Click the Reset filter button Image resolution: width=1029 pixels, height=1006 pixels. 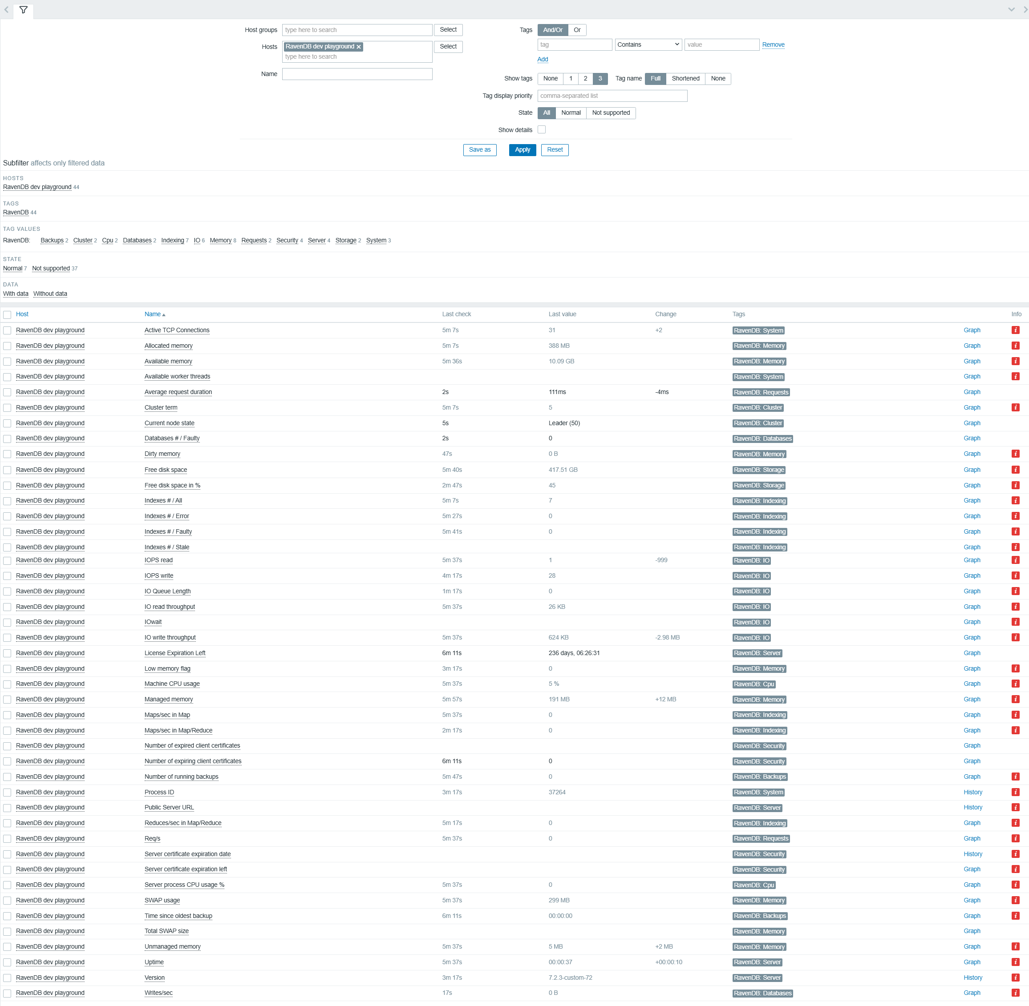(x=555, y=150)
